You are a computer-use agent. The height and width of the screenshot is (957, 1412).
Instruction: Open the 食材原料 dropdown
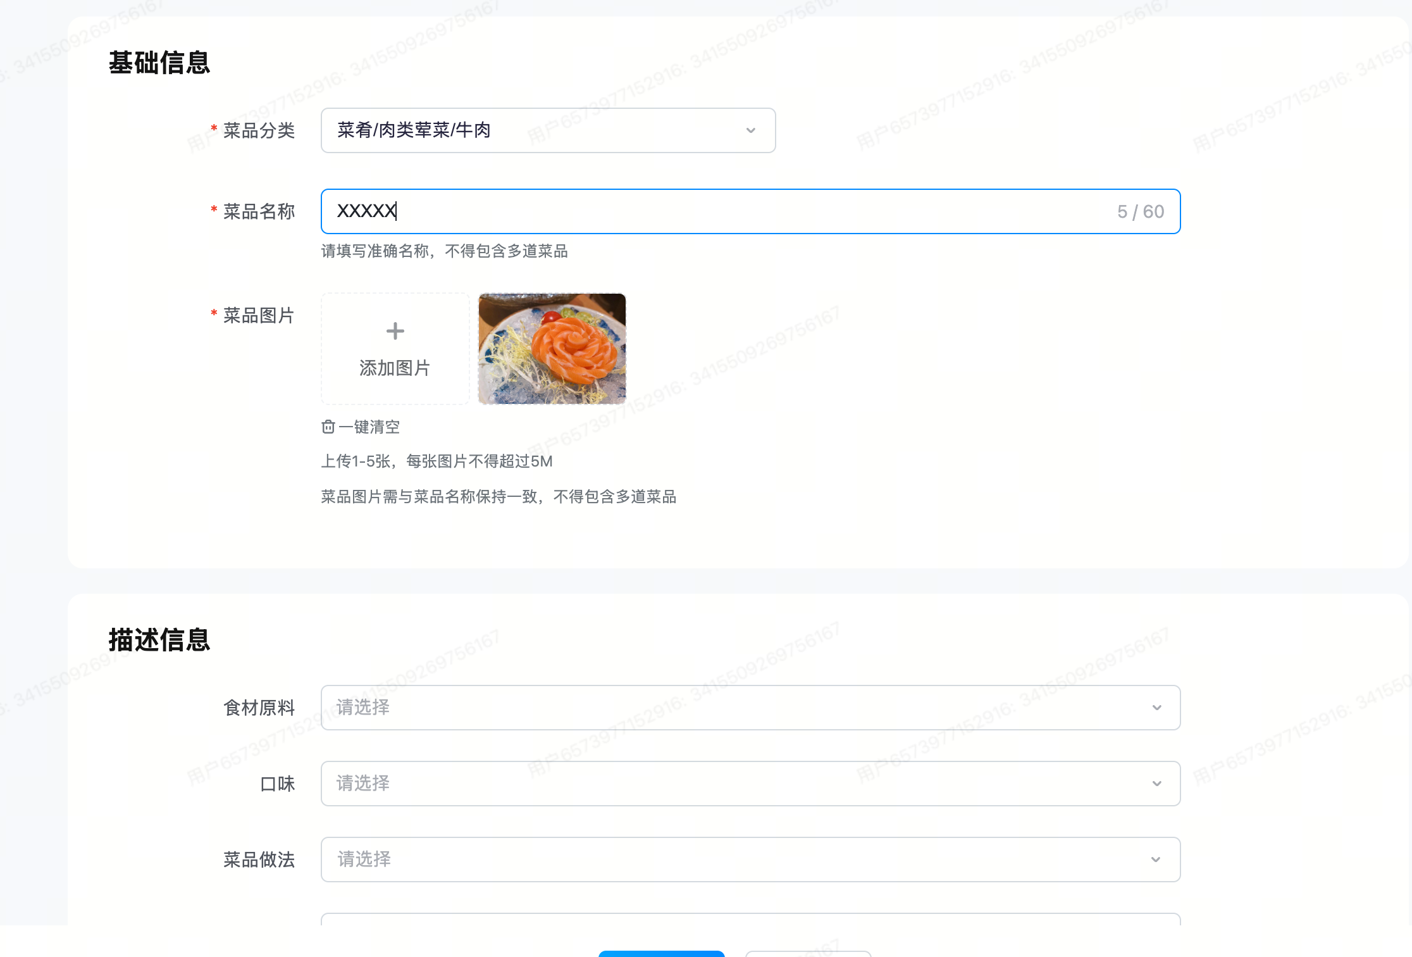(750, 708)
